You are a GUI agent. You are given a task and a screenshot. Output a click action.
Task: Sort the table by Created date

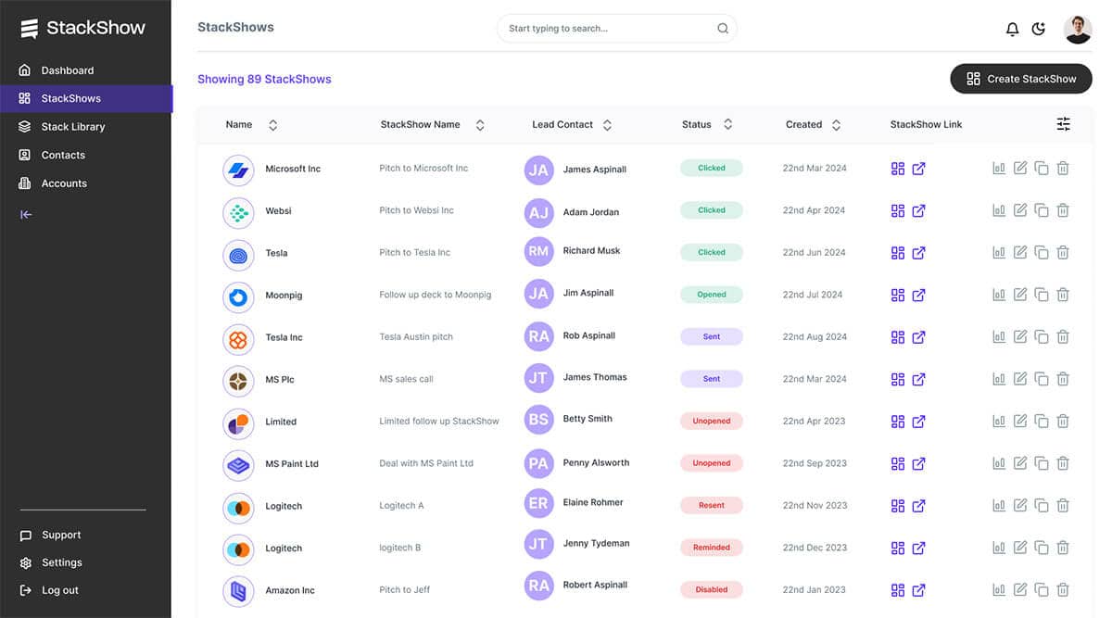coord(836,124)
